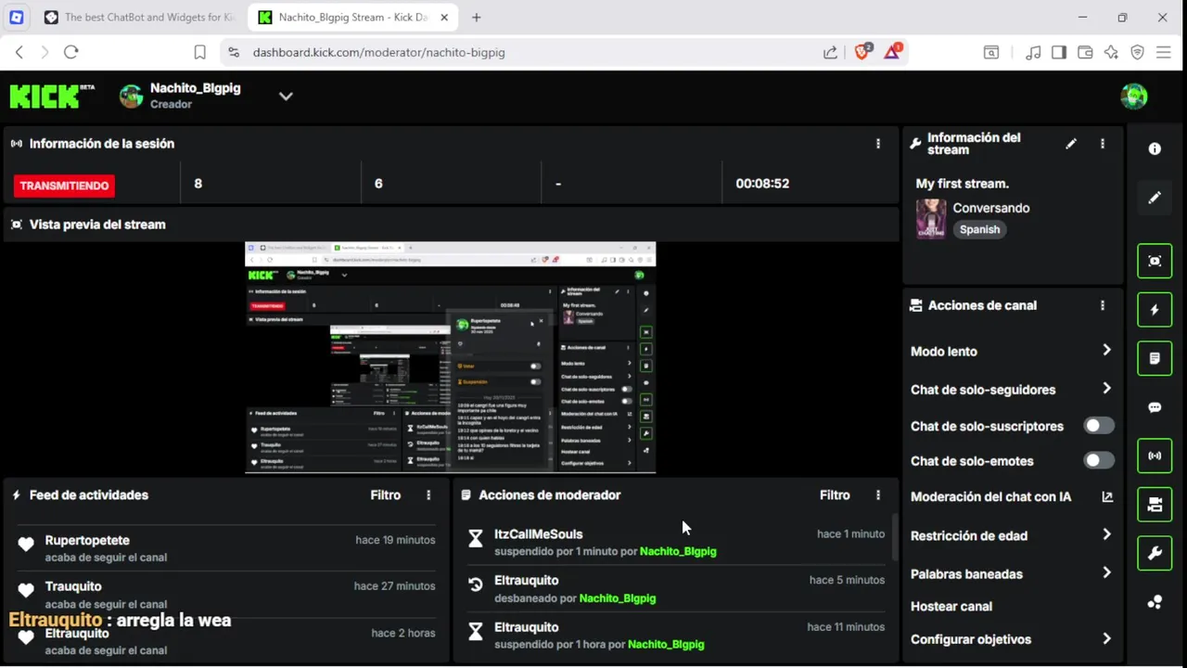Open the Brave Wallet icon
This screenshot has height=668, width=1187.
[1085, 53]
